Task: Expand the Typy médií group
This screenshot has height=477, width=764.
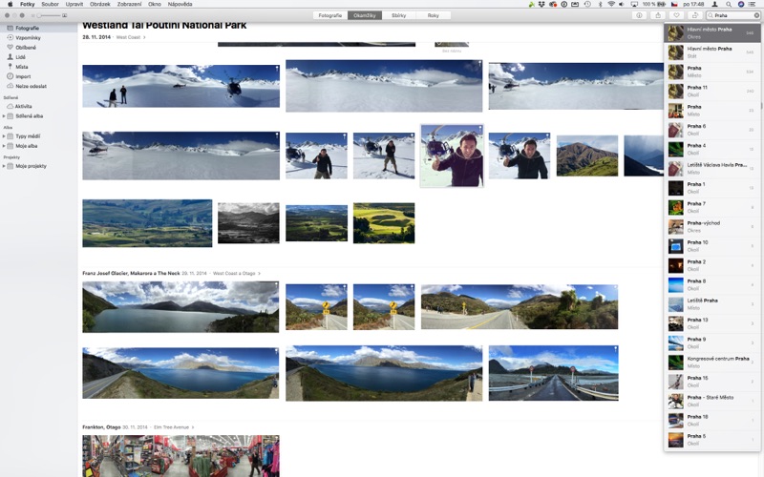Action: pyautogui.click(x=4, y=136)
